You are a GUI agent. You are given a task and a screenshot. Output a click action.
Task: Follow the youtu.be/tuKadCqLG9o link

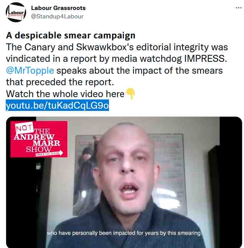tap(58, 105)
